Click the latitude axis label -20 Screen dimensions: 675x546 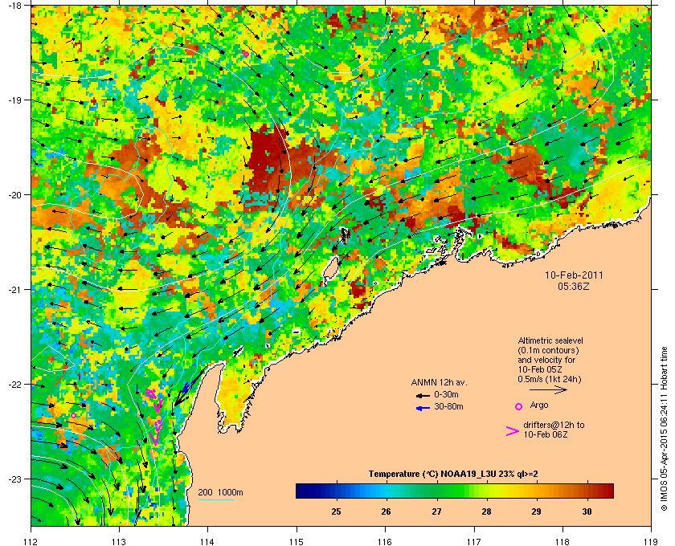click(14, 194)
